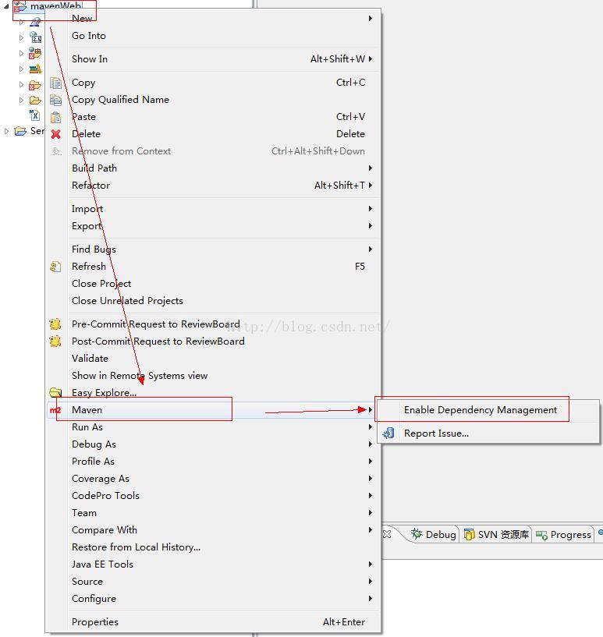Open Properties menu entry
This screenshot has height=637, width=603.
click(x=94, y=622)
